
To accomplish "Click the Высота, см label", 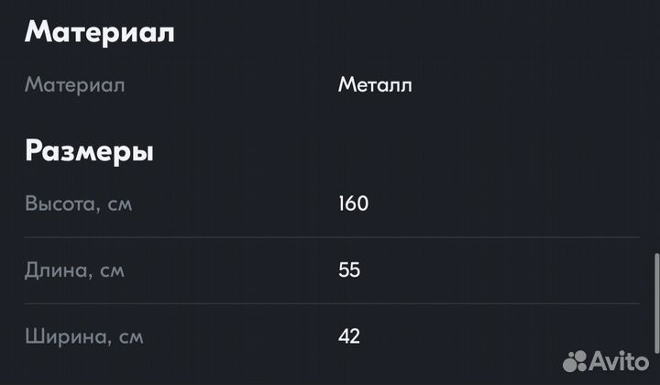I will pos(79,203).
